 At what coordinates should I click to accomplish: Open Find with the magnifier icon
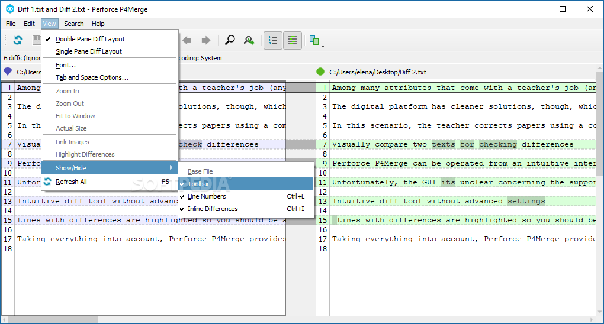click(x=230, y=40)
